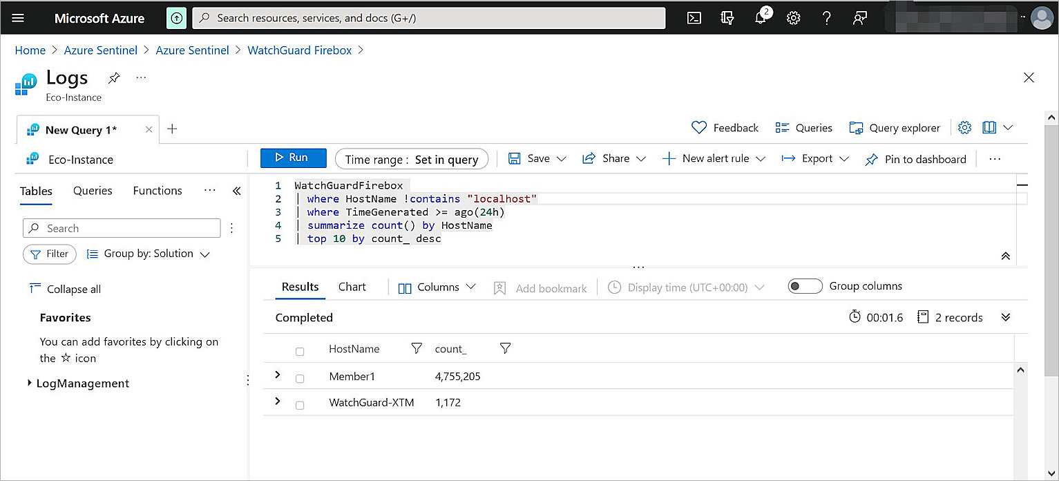Collapse the left tables pane
The height and width of the screenshot is (481, 1059).
click(x=236, y=191)
